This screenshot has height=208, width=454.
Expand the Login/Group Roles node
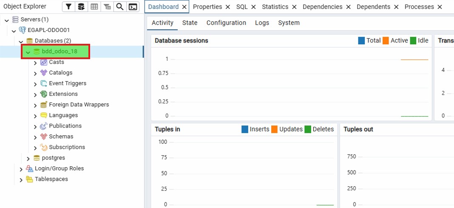coord(21,169)
